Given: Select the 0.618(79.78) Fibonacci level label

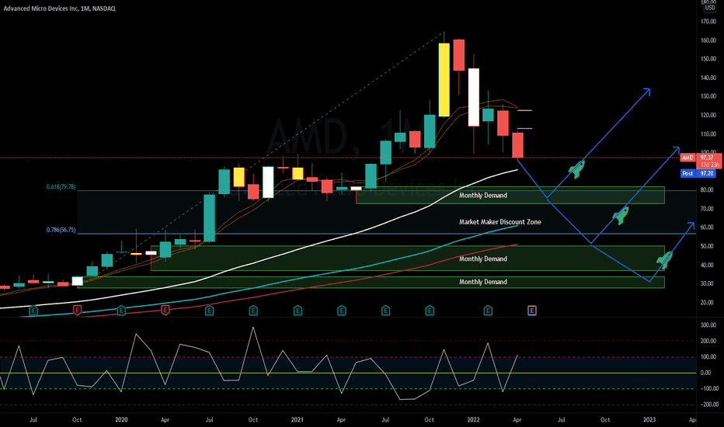Looking at the screenshot, I should click(x=61, y=187).
